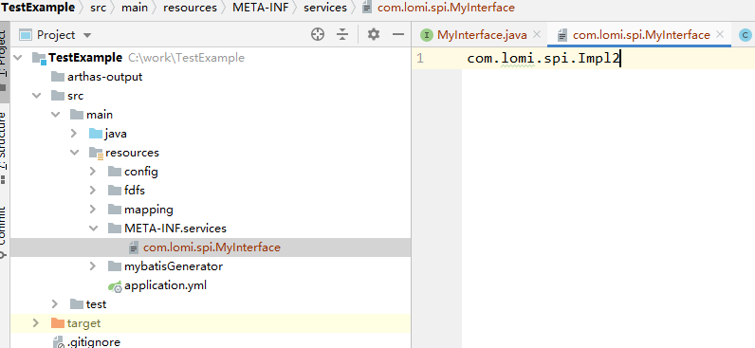Click the C:\work\TestExample path text
The width and height of the screenshot is (755, 348).
point(186,58)
